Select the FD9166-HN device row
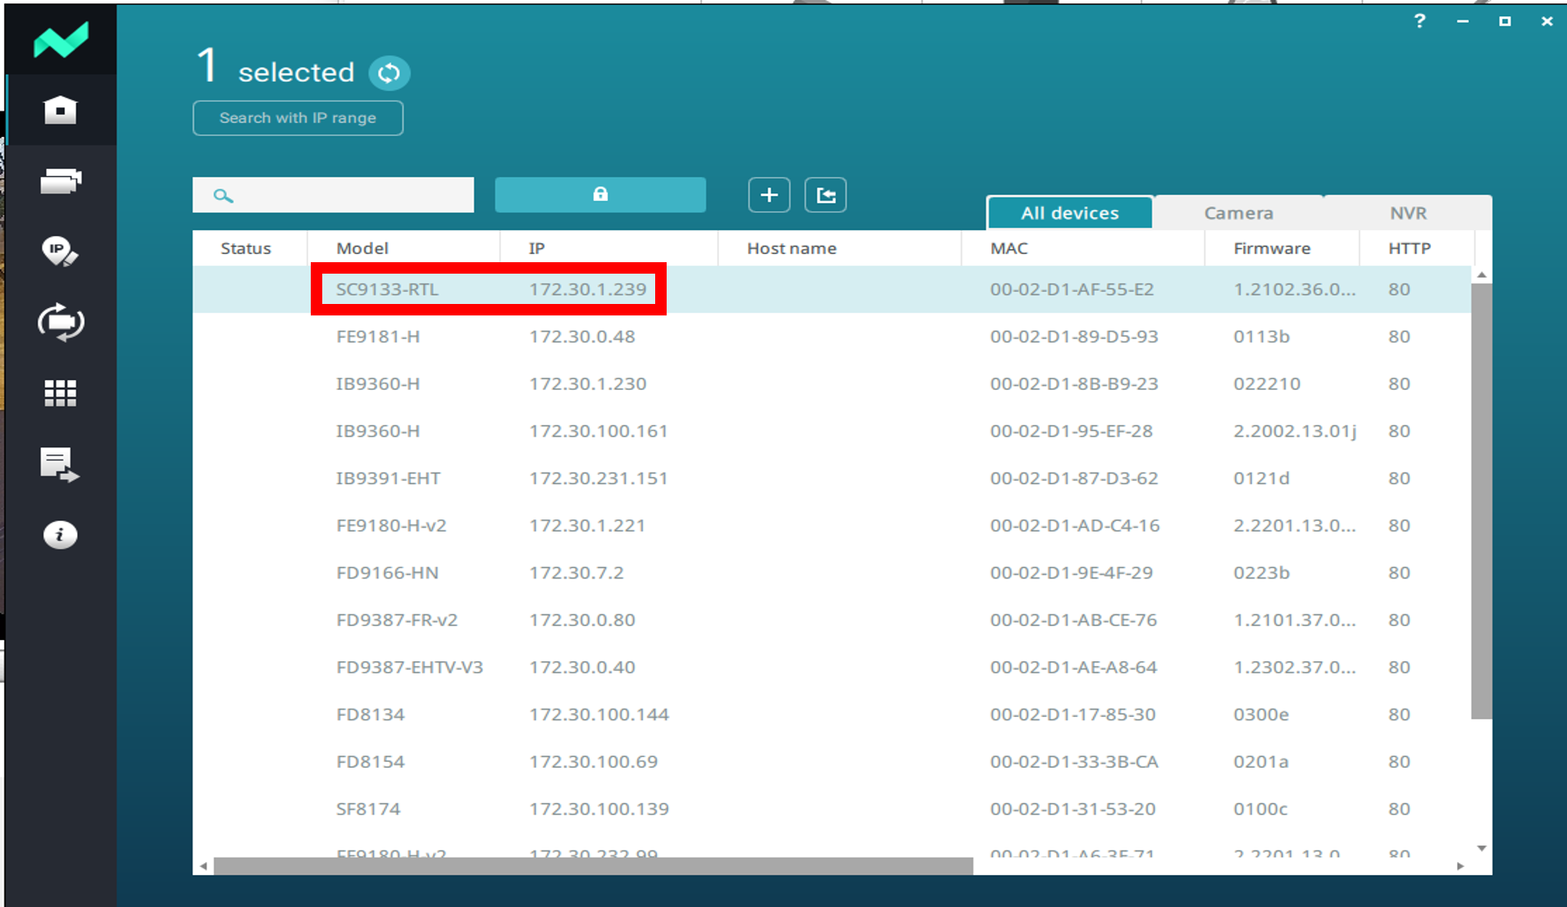This screenshot has width=1567, height=907. click(x=832, y=573)
